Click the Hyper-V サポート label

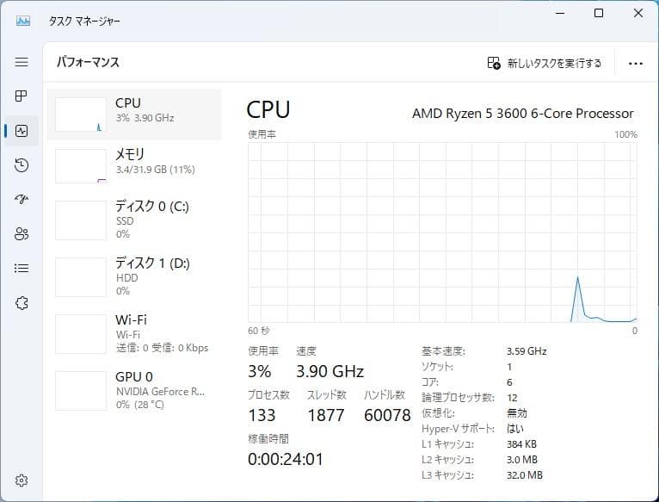[x=458, y=429]
